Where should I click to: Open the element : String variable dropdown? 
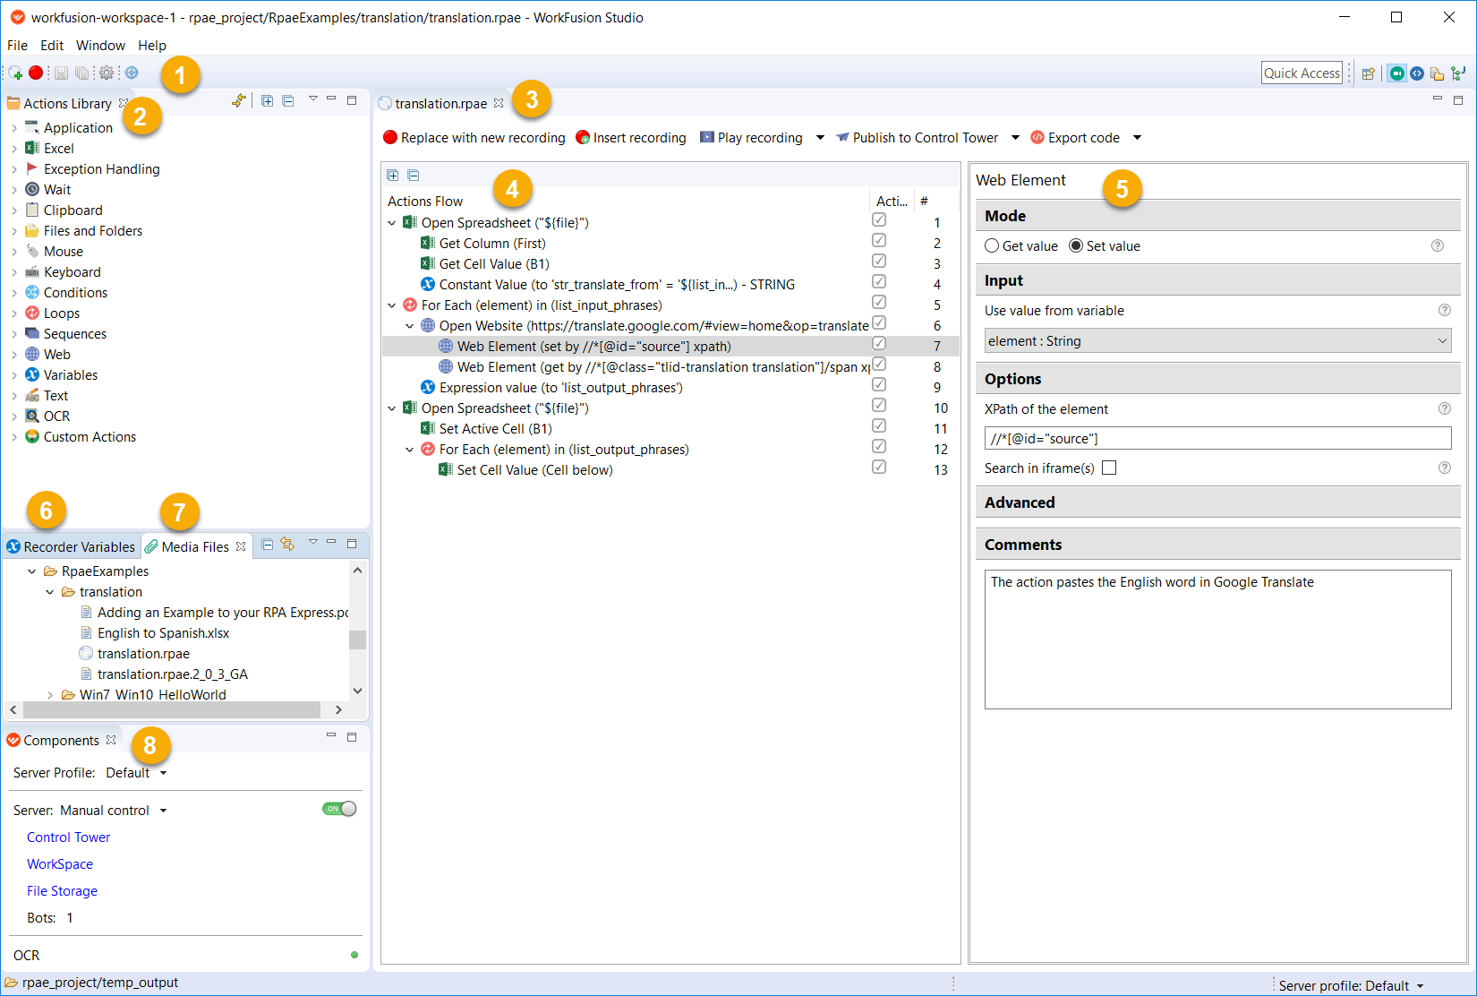1217,340
